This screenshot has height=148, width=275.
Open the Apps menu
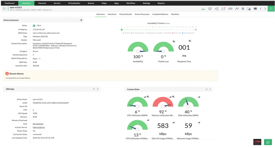116,3
